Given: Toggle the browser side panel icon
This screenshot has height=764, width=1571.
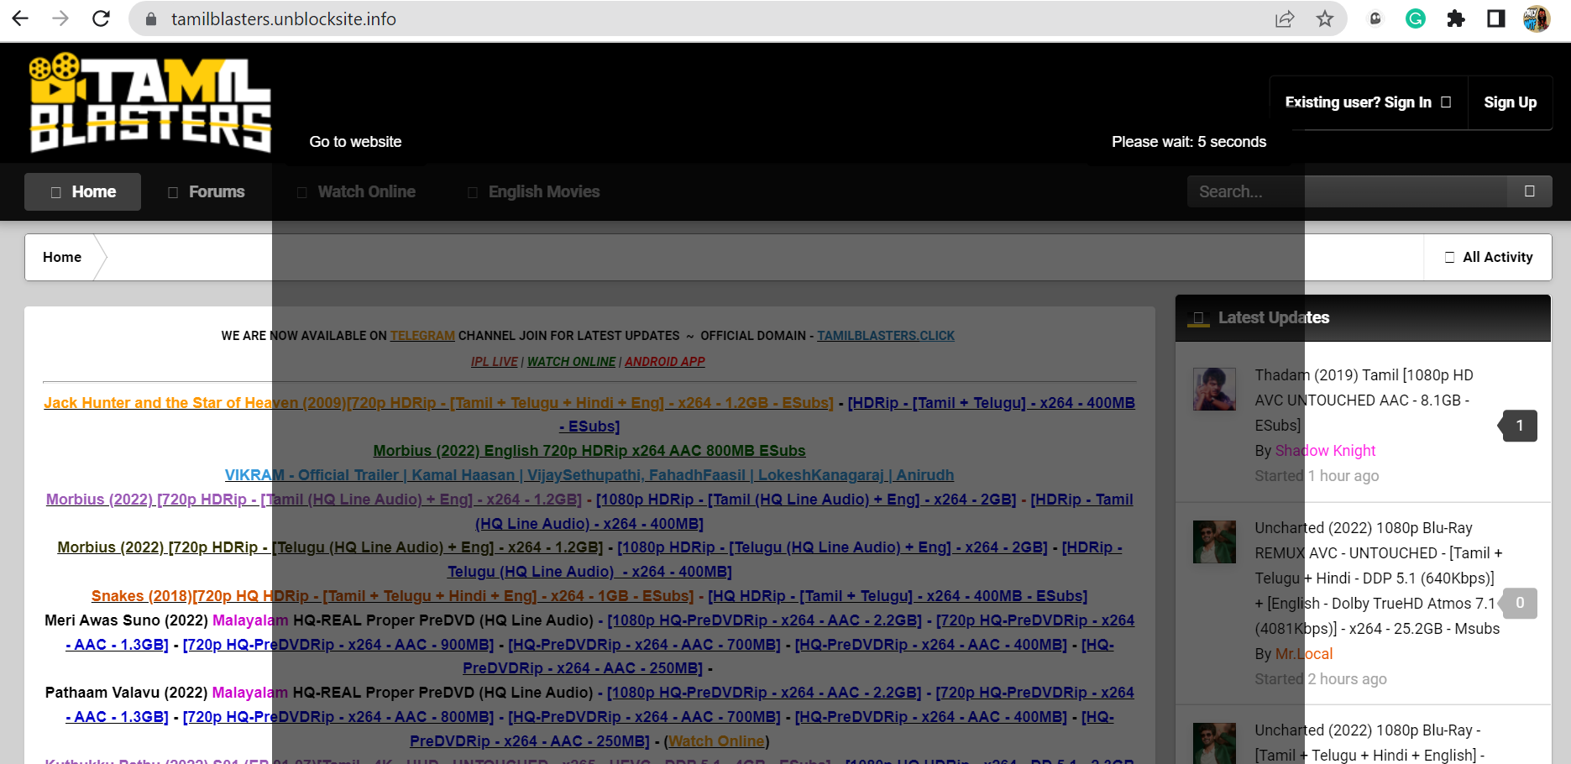Looking at the screenshot, I should pyautogui.click(x=1495, y=18).
